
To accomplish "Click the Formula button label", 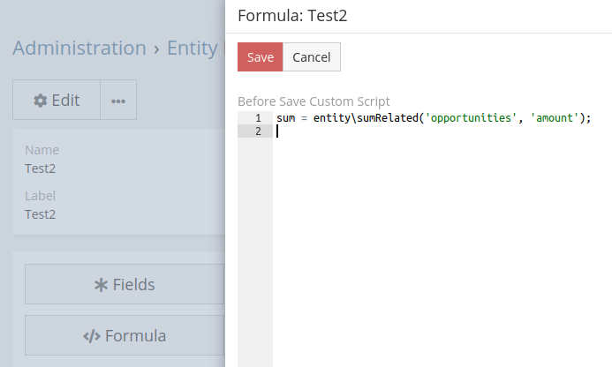I will (135, 336).
